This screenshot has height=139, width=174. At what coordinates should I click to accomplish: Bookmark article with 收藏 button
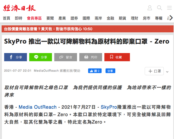pyautogui.click(x=117, y=57)
